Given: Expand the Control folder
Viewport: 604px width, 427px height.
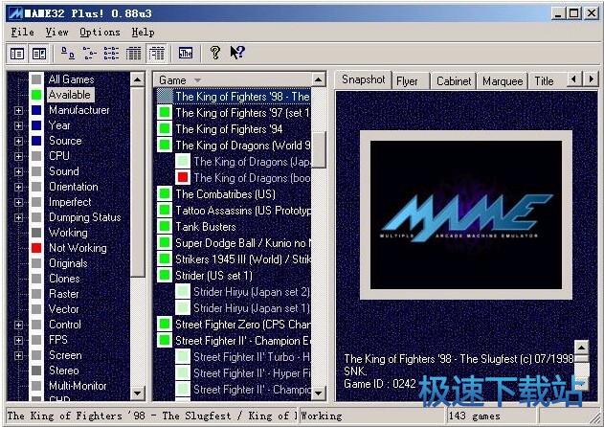Looking at the screenshot, I should (x=18, y=325).
